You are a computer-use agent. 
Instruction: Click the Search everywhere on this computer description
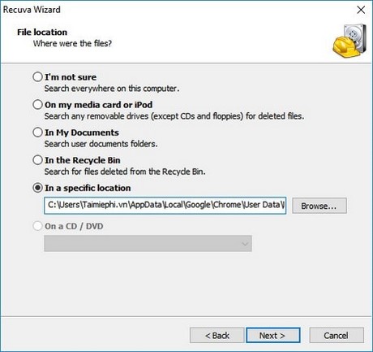[112, 89]
